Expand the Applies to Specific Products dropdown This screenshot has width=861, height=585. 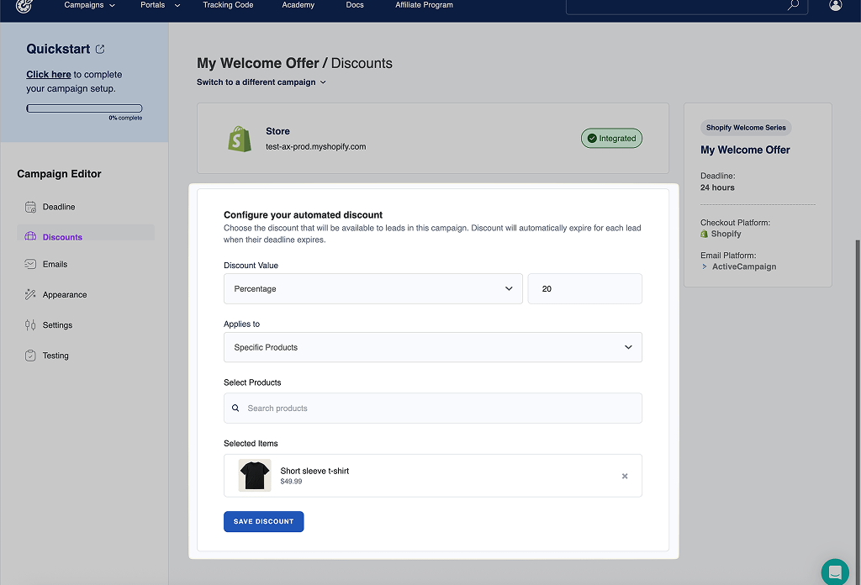point(432,347)
